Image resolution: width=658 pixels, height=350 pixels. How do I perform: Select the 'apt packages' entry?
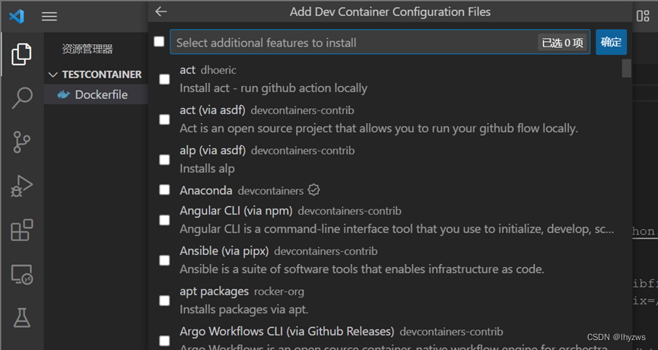coord(390,301)
